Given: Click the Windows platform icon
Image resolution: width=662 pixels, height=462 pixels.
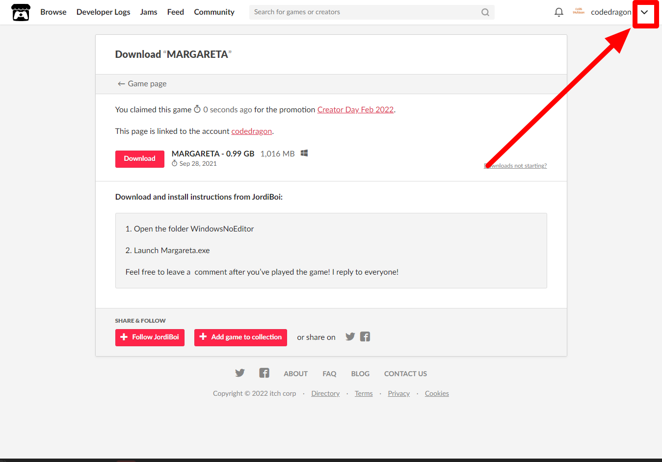Looking at the screenshot, I should pyautogui.click(x=304, y=154).
